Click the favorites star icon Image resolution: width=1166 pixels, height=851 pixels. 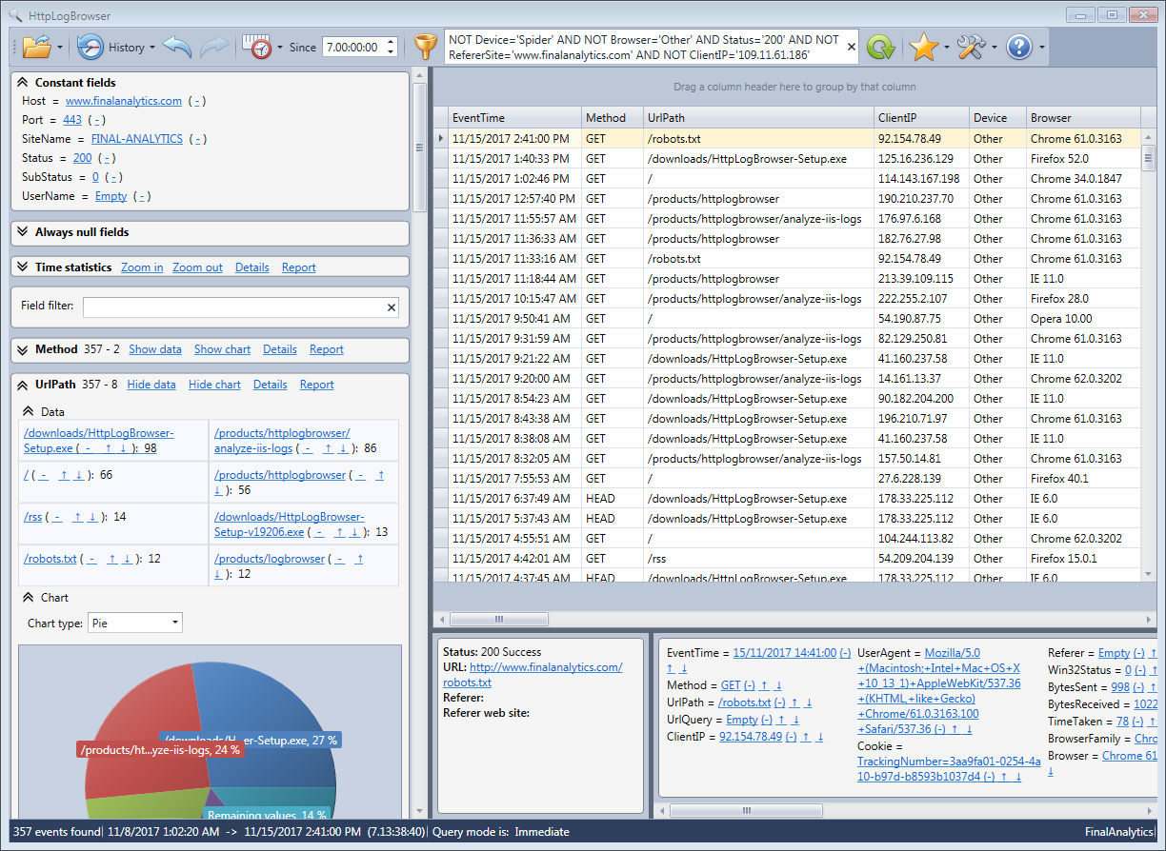pos(923,47)
